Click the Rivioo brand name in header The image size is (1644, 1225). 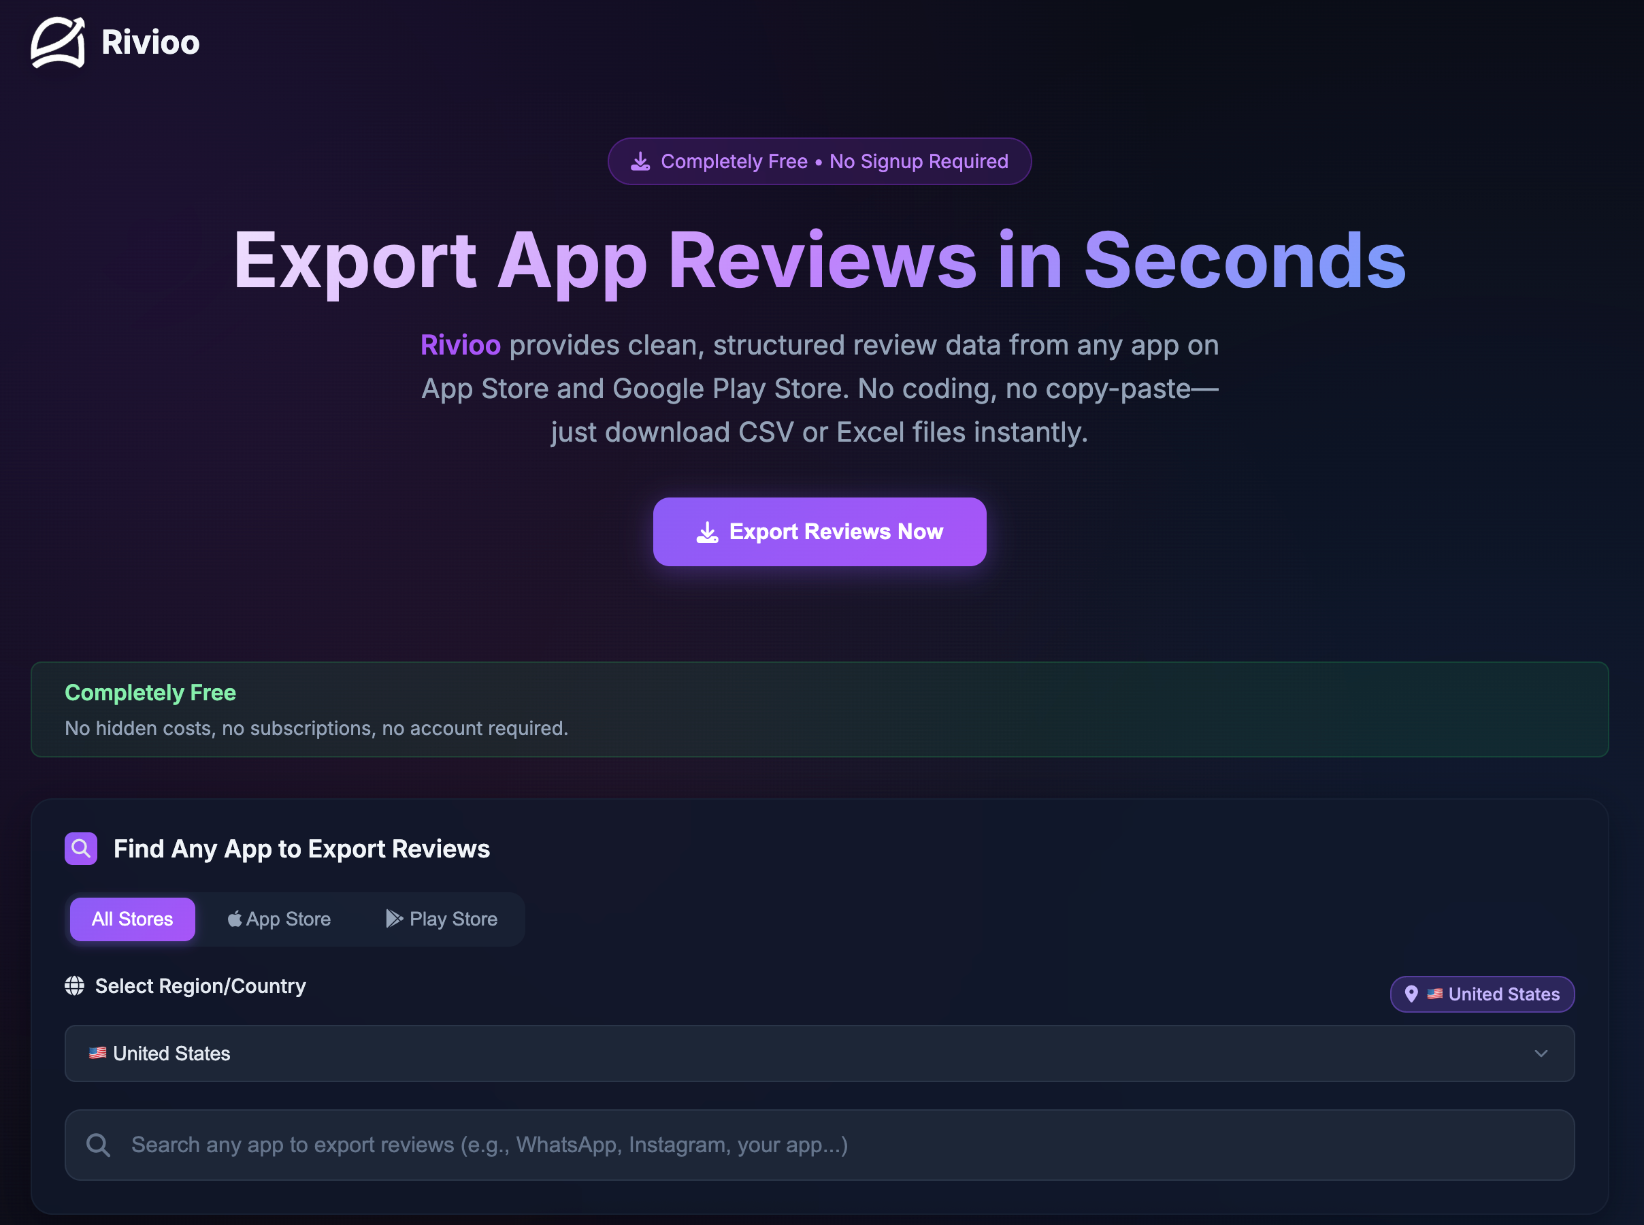point(150,42)
